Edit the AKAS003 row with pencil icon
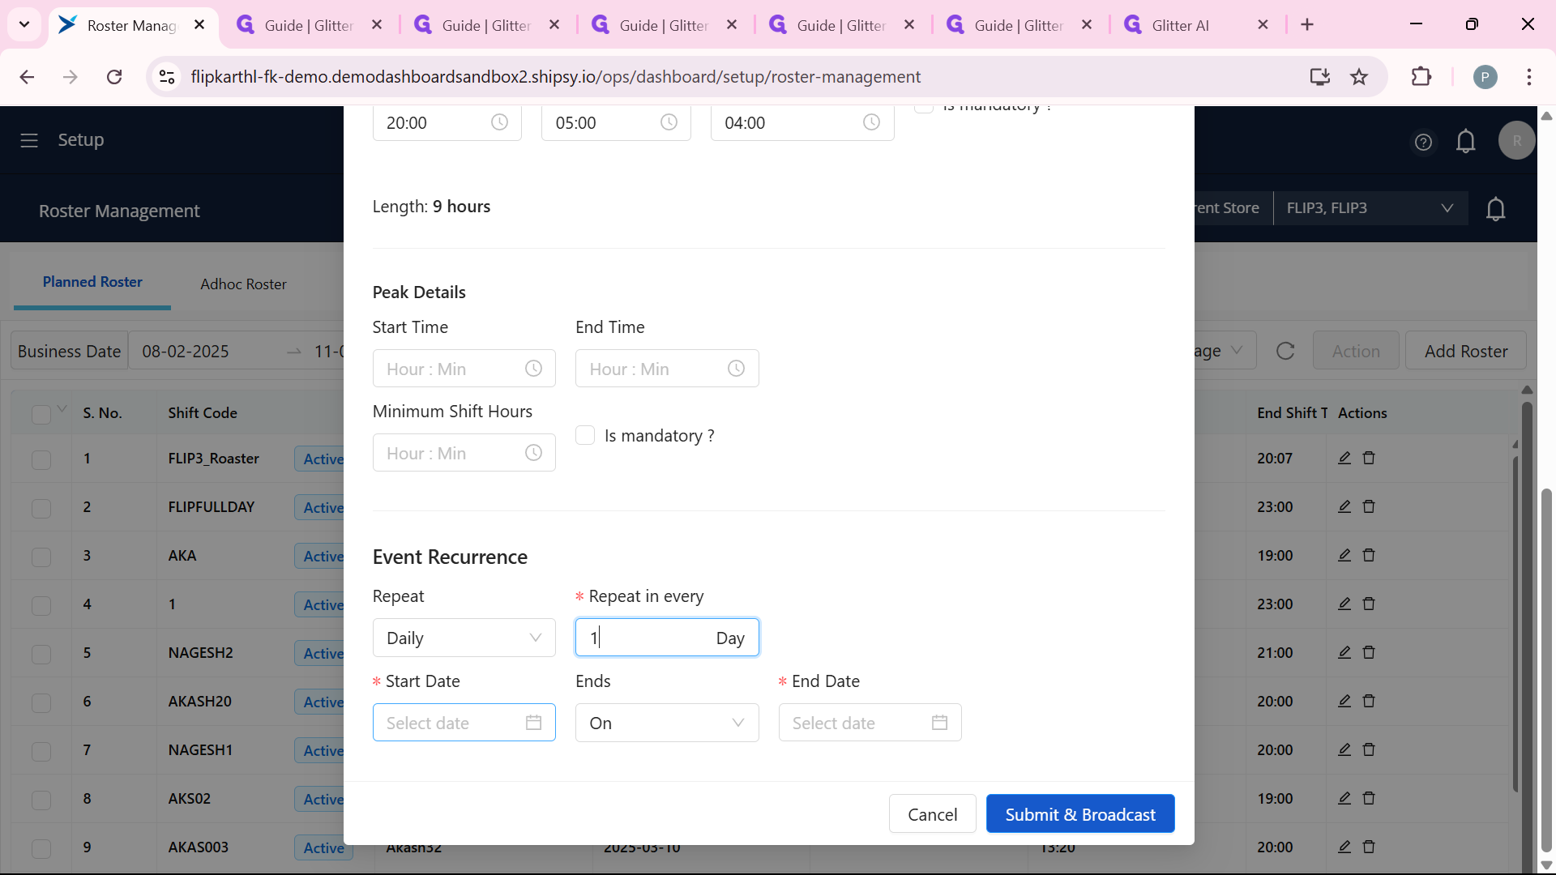Viewport: 1556px width, 875px height. click(1344, 847)
